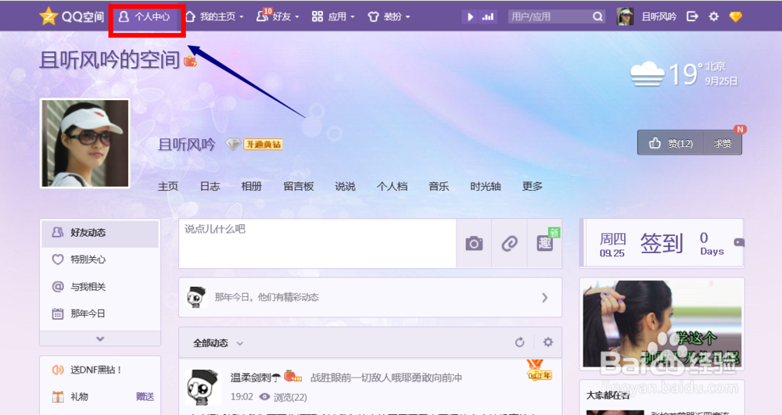
Task: Click the gray diamond badge icon
Action: pos(233,145)
